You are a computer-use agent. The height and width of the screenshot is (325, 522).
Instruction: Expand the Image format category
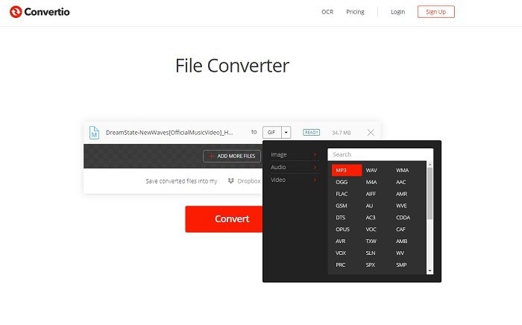pos(295,155)
